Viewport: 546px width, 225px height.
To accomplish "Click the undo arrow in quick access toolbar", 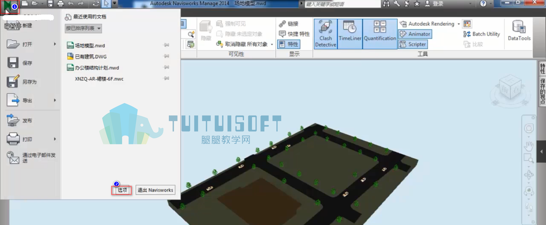I will coord(71,3).
